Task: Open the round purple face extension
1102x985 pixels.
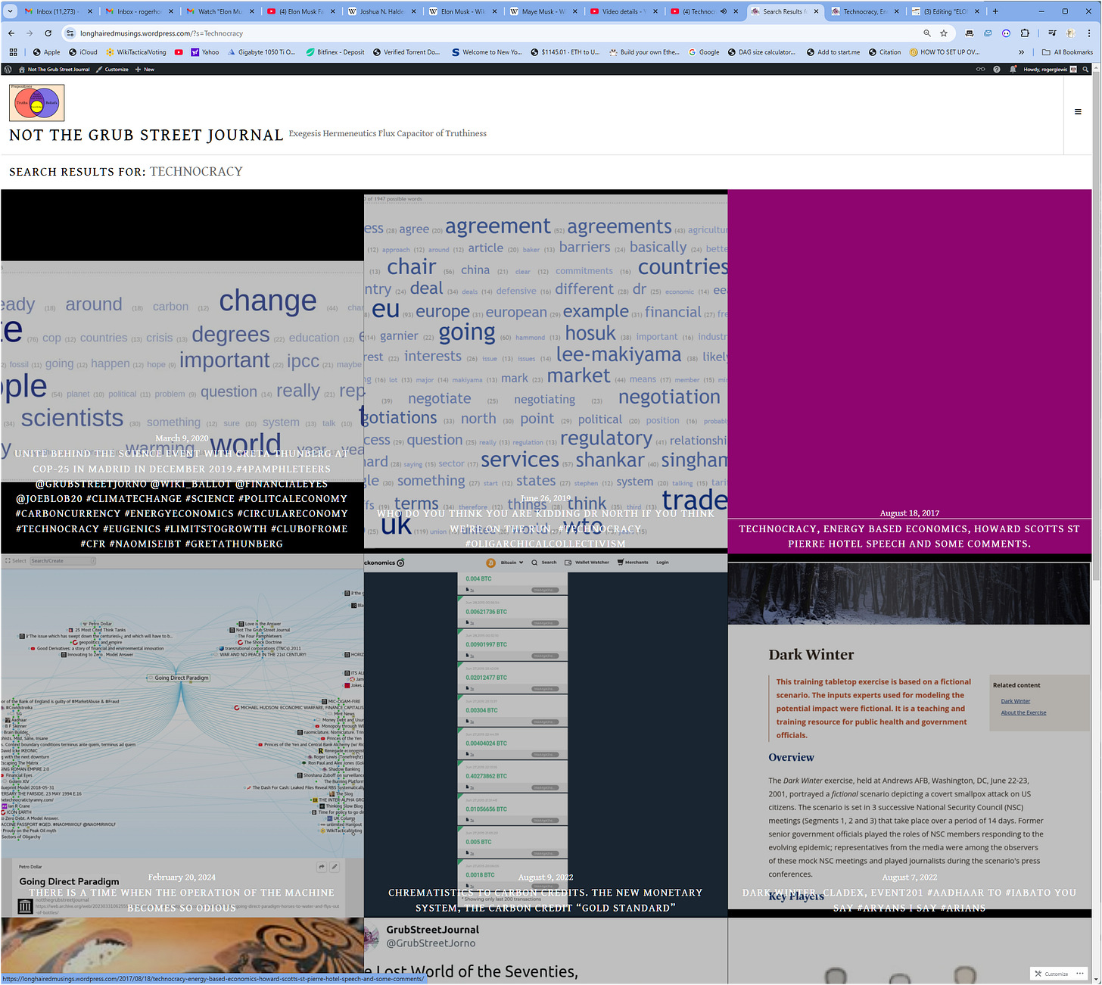Action: [x=1006, y=33]
